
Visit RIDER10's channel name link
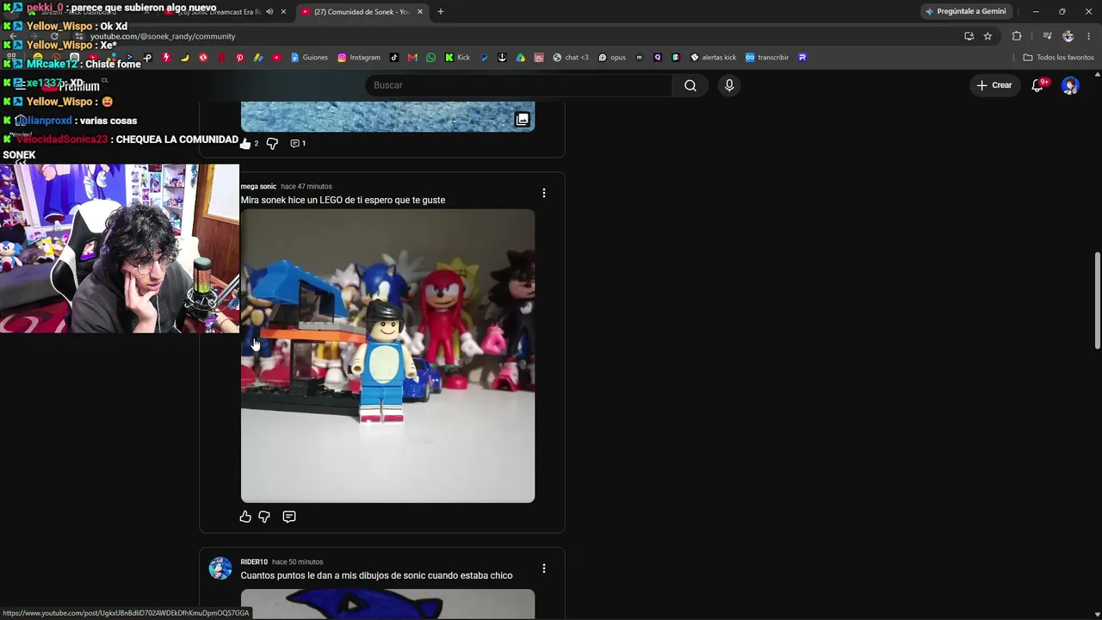[254, 562]
